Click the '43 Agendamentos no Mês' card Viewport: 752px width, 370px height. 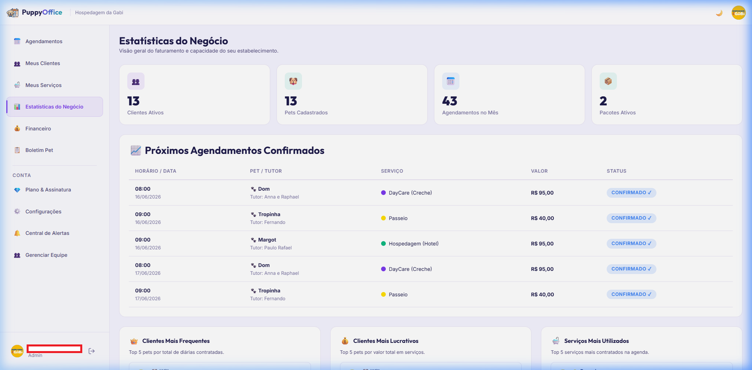click(509, 94)
